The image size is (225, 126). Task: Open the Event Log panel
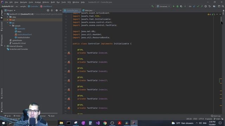[216, 116]
